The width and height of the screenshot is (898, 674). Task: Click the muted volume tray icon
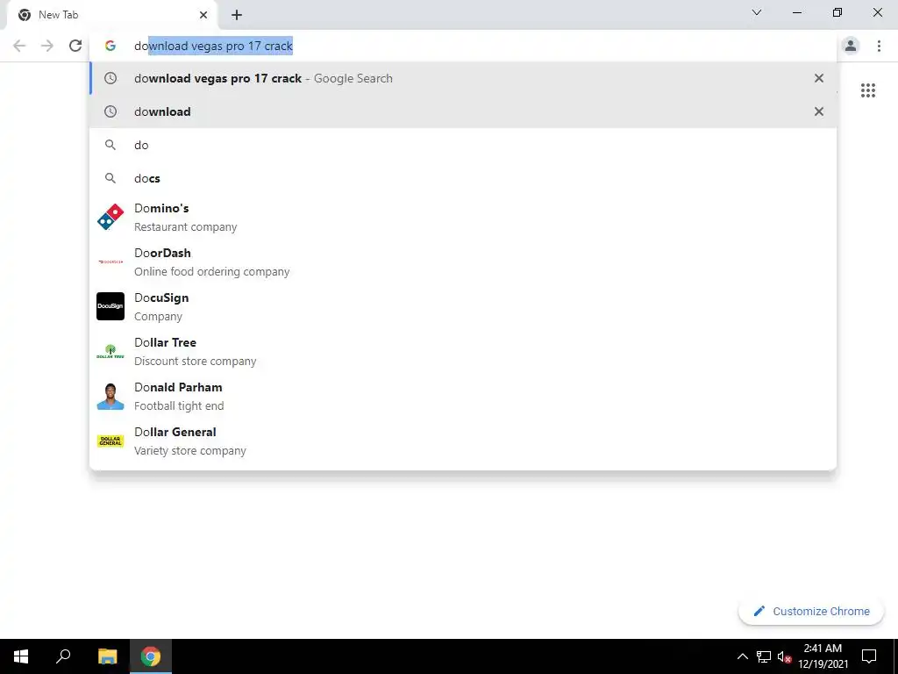784,656
